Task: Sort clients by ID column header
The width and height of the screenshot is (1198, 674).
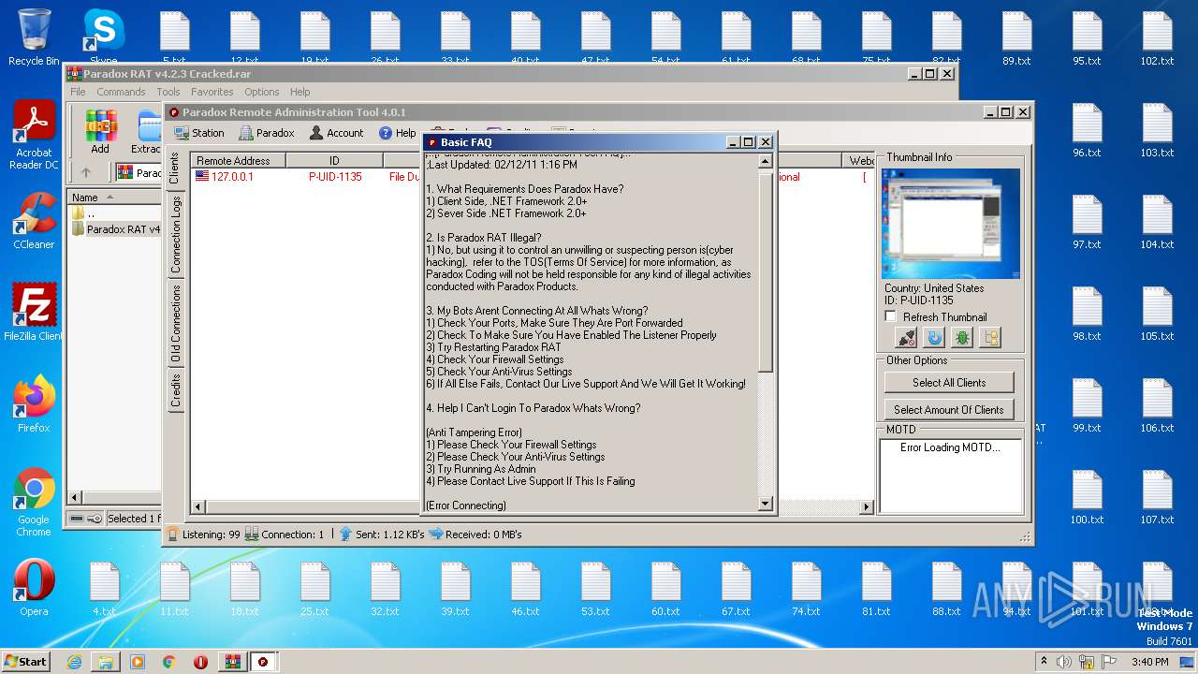Action: [x=334, y=161]
